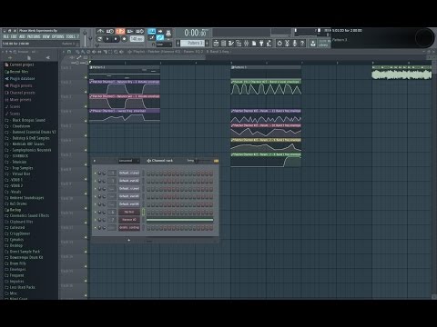Click the one-click audio recording microphone icon
Viewport: 437px width, 327px height.
(295, 44)
